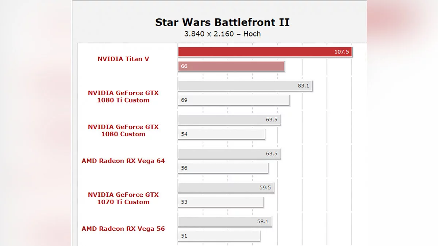Select the GTX 1080 Ti 83.1 bar
Image resolution: width=438 pixels, height=246 pixels.
[245, 86]
